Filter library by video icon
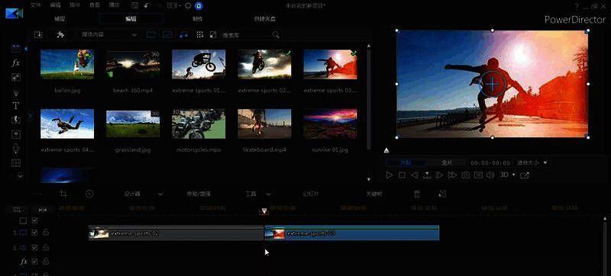 coord(150,34)
